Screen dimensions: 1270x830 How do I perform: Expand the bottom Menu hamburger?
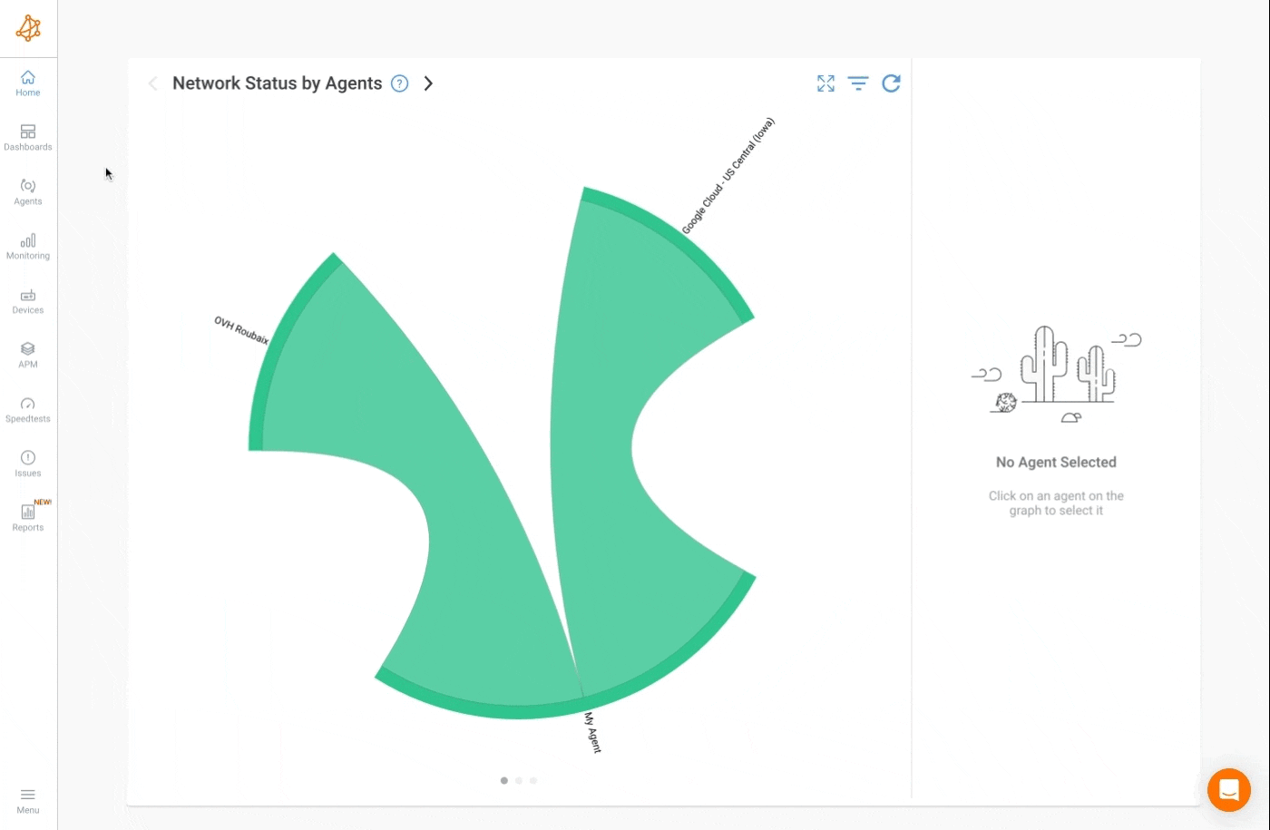(x=28, y=800)
